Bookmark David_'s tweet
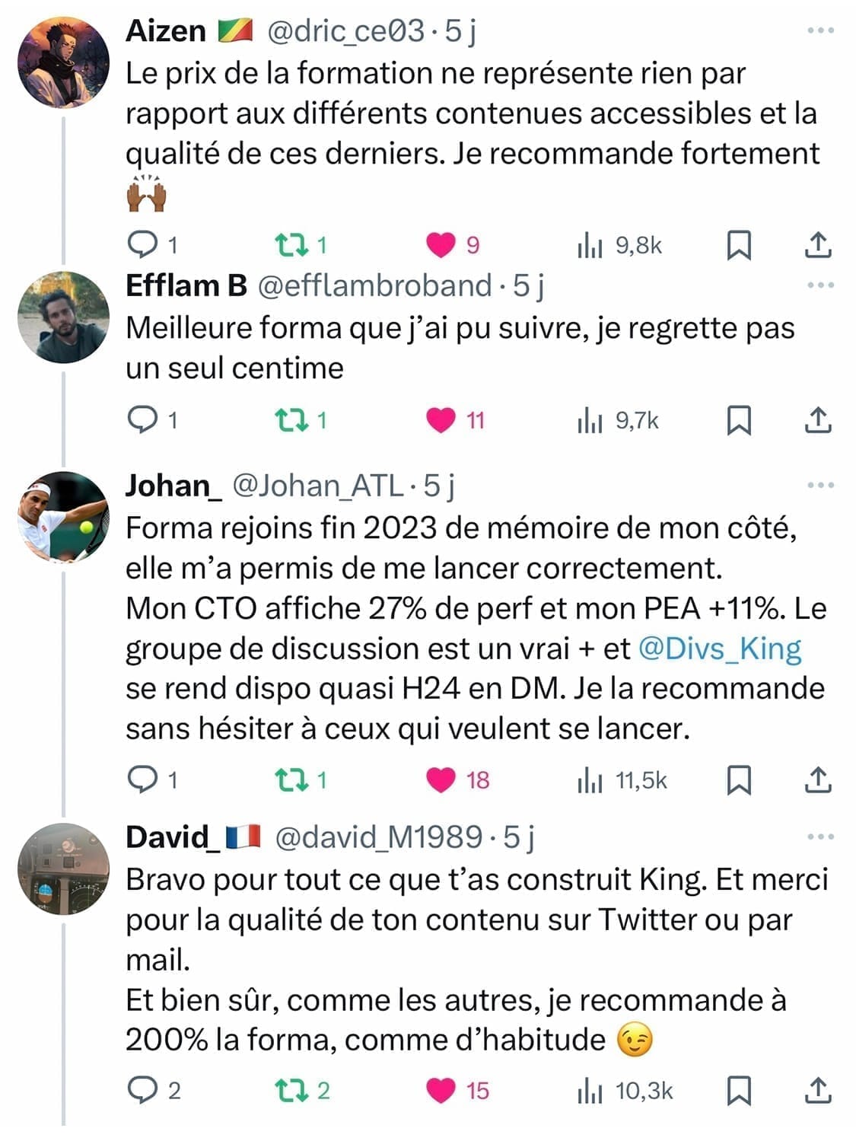856x1141 pixels. coord(739,1091)
